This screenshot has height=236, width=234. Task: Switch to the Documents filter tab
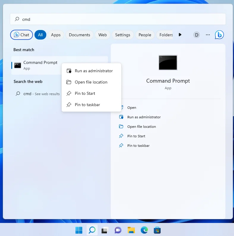(x=79, y=35)
